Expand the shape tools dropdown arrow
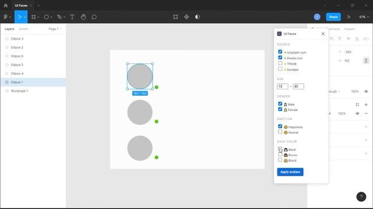 pos(51,17)
